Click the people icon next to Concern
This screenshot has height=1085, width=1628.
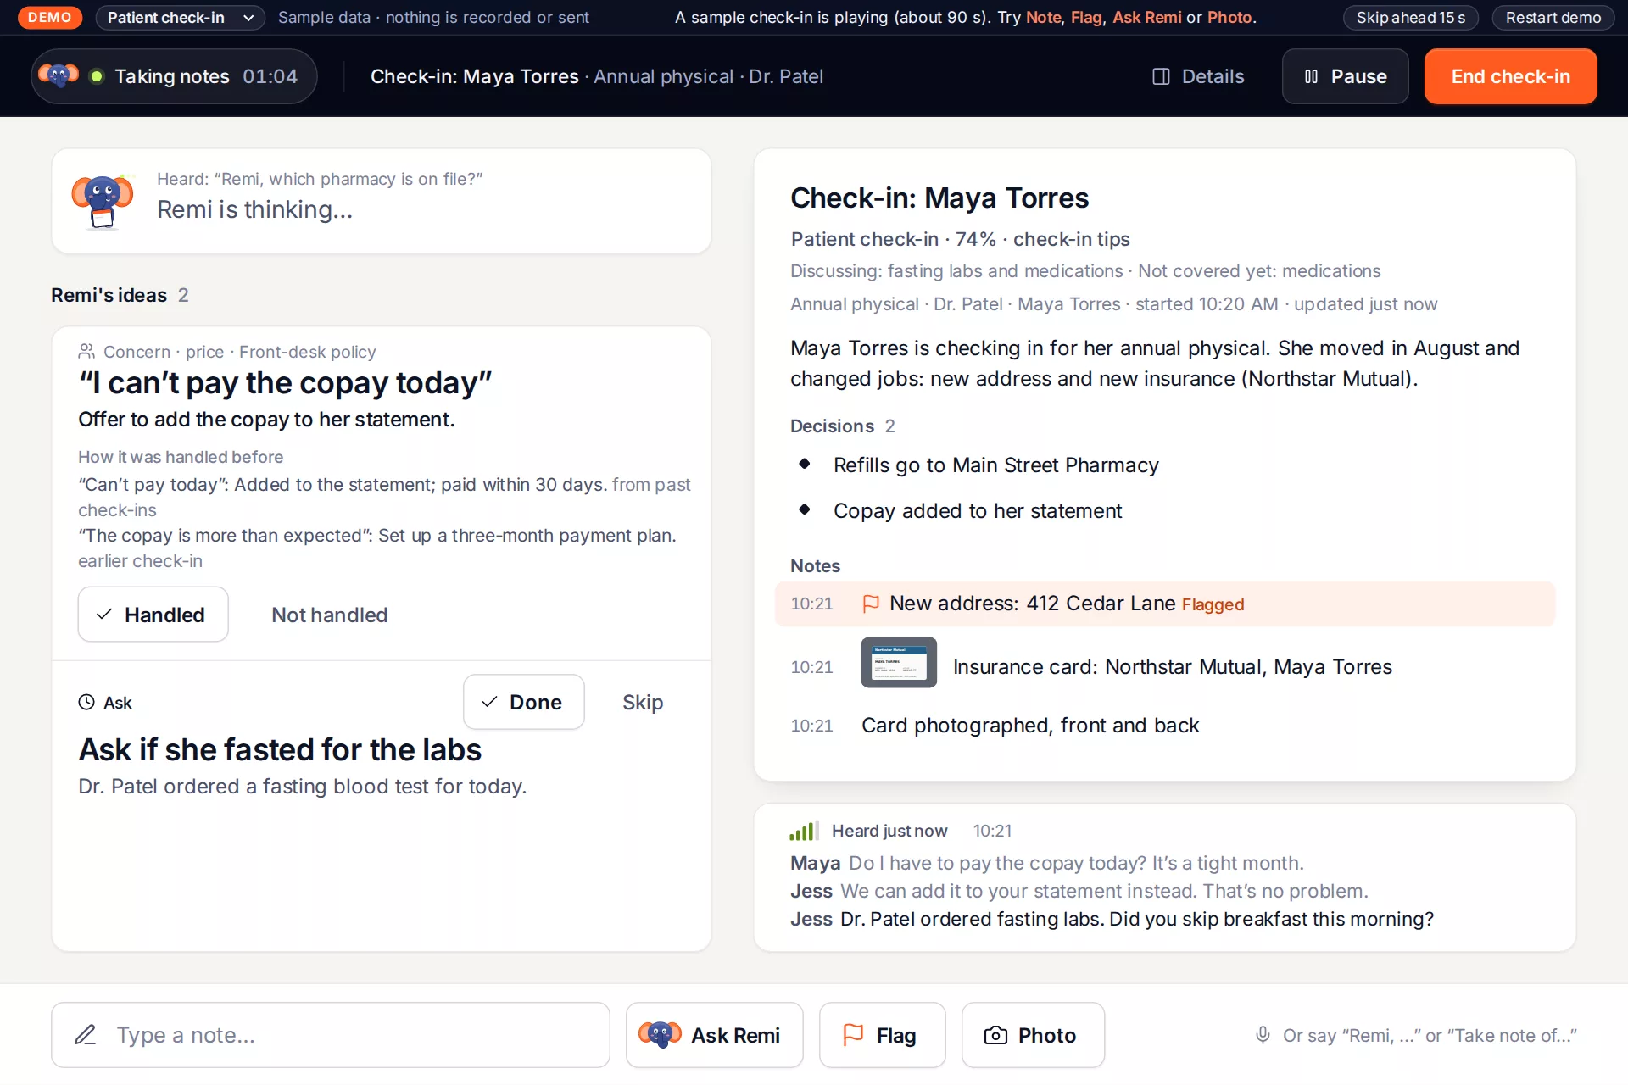[86, 351]
